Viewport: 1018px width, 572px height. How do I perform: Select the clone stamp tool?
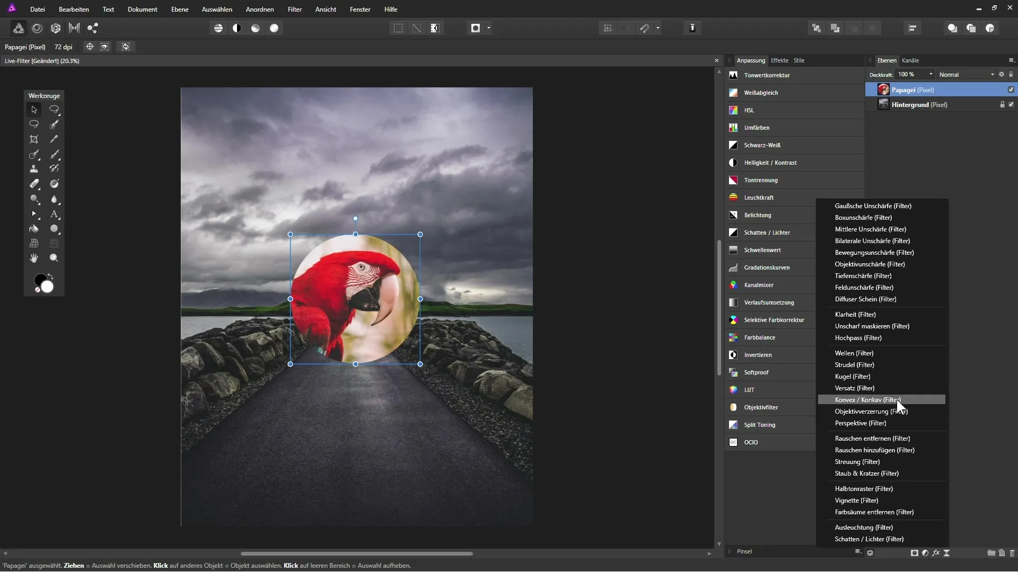tap(34, 169)
